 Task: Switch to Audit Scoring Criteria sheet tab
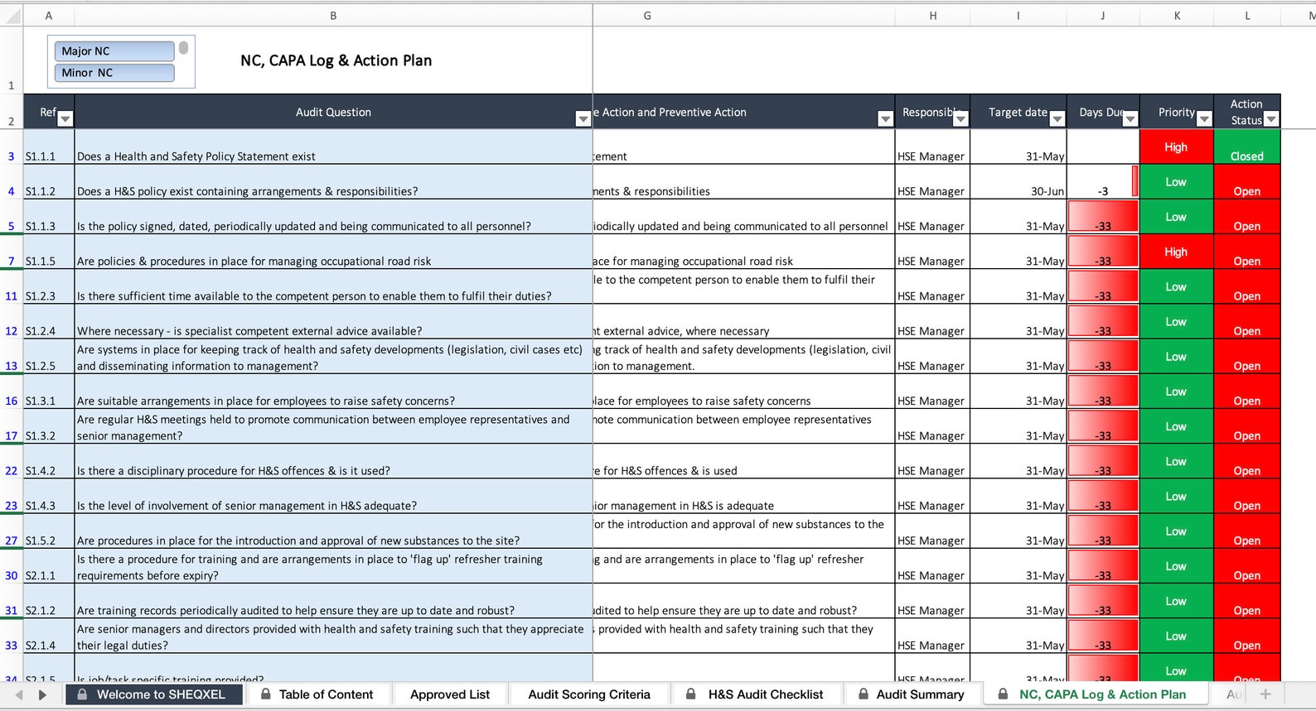click(589, 694)
